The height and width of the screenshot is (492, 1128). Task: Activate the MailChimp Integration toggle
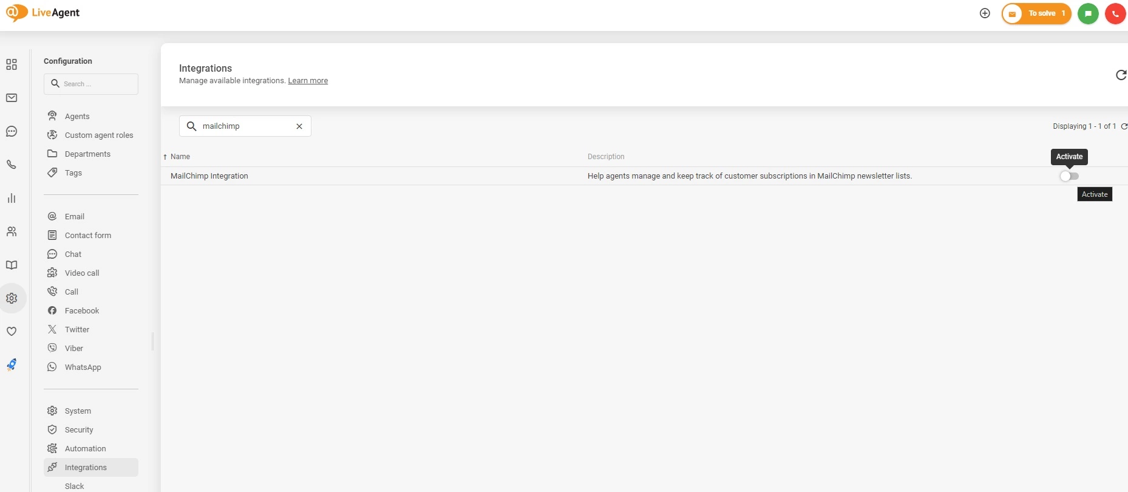pyautogui.click(x=1069, y=176)
